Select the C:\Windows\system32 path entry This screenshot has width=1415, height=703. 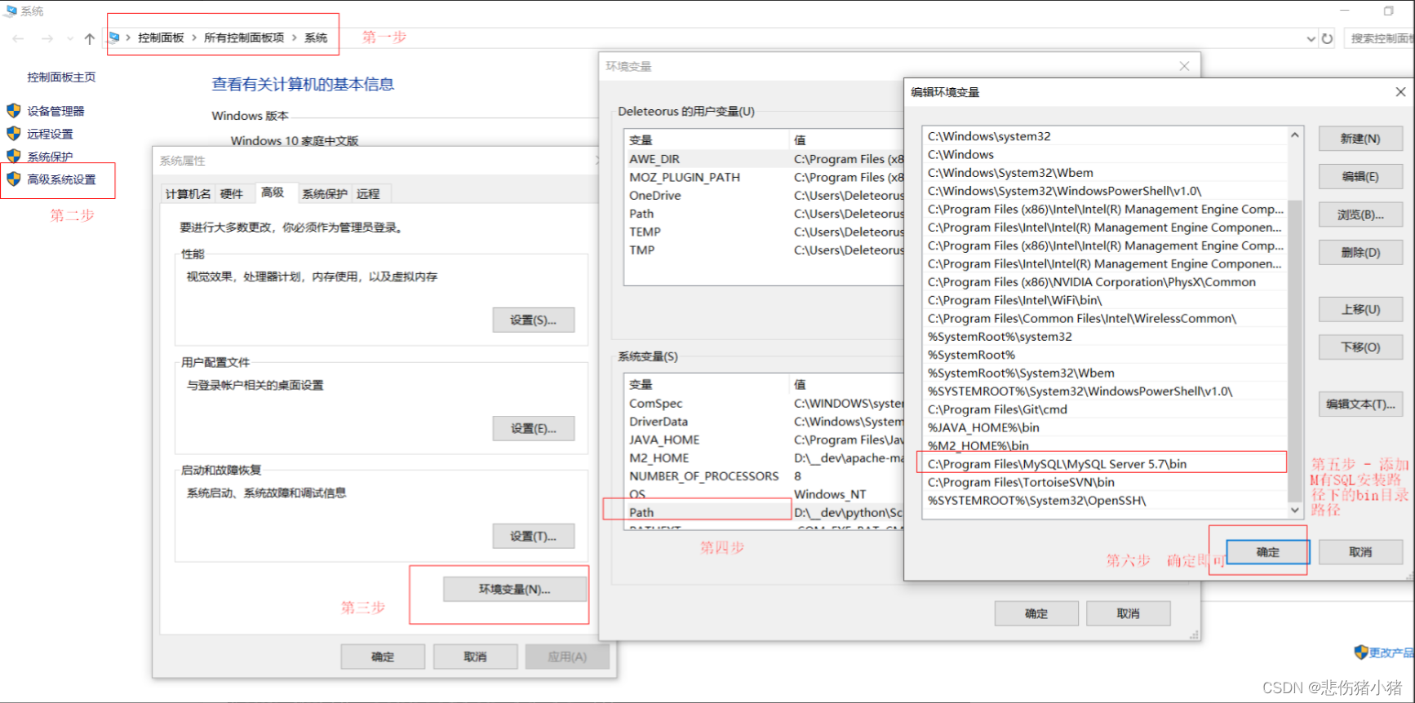point(1105,136)
